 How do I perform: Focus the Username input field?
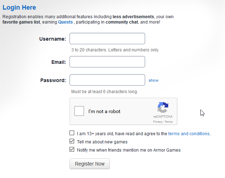[x=107, y=39]
